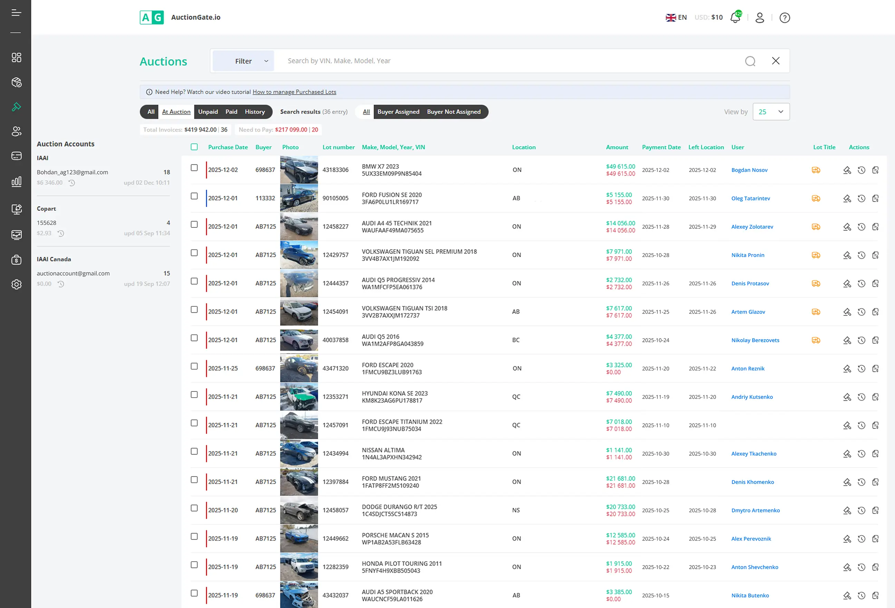
Task: Open the EN language selector
Action: pyautogui.click(x=676, y=17)
